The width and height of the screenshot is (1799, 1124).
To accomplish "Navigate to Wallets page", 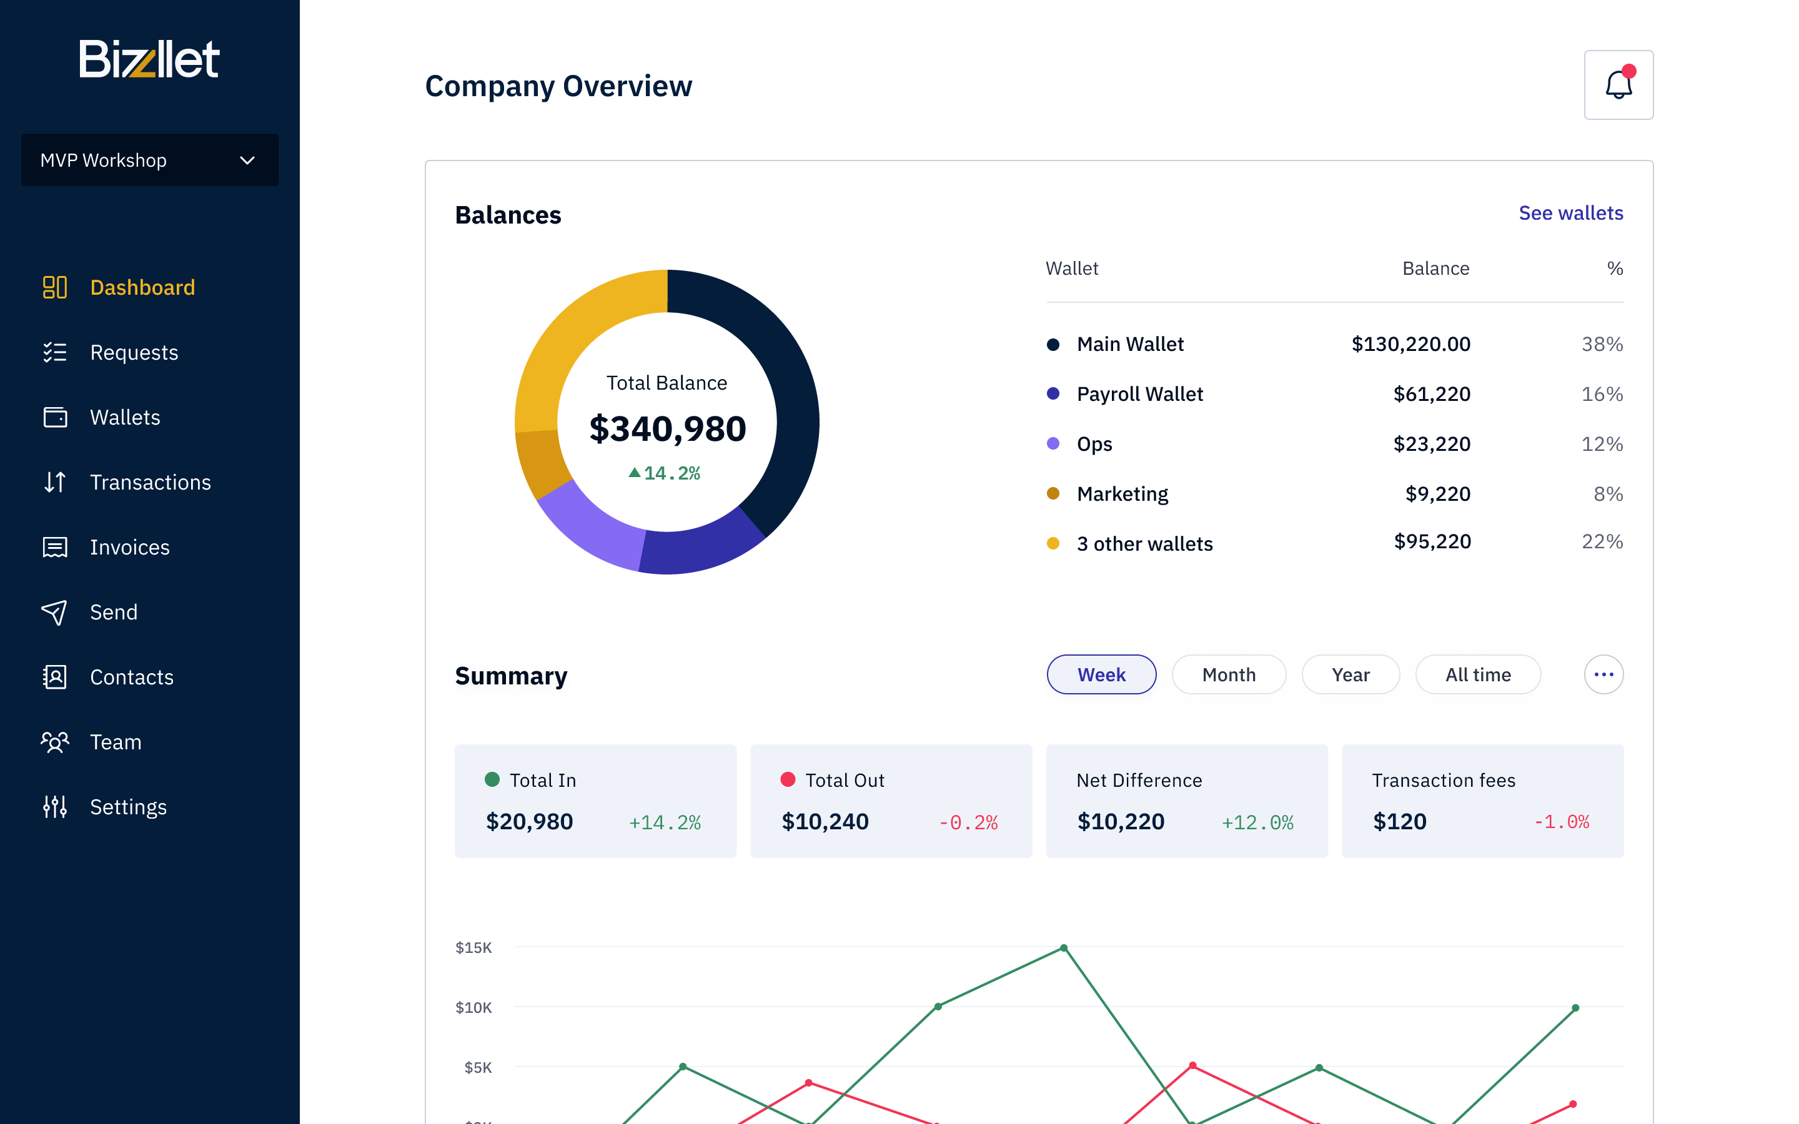I will coord(125,417).
